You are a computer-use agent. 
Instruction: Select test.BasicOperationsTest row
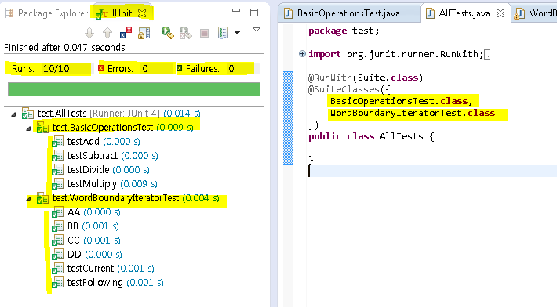point(115,128)
